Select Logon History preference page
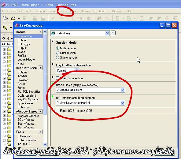This screenshot has width=181, height=159. 26,59
